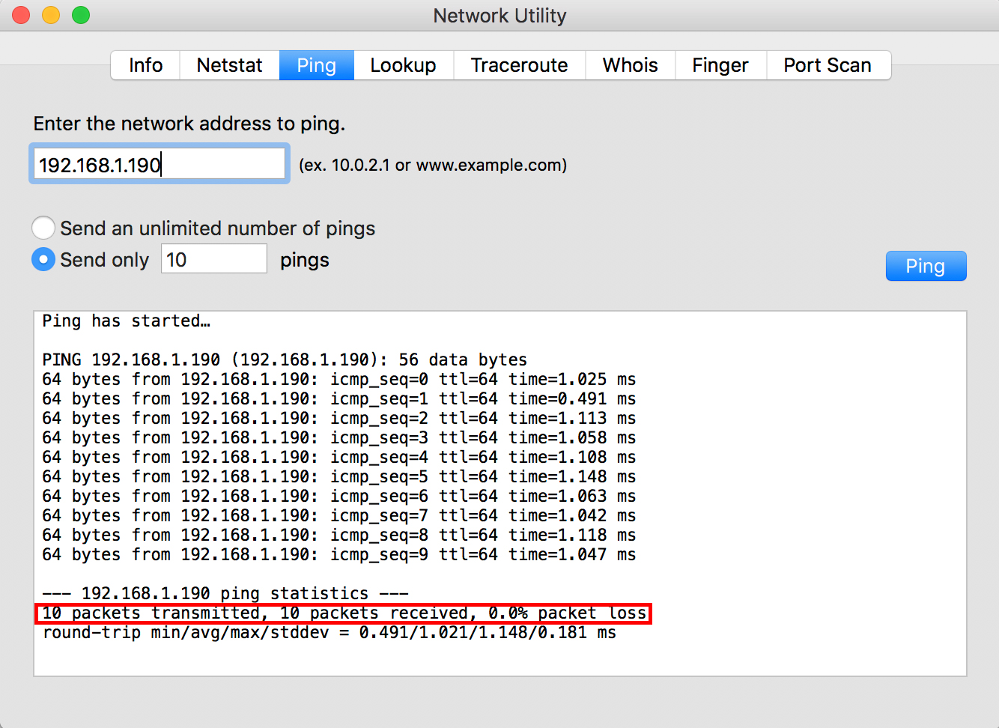This screenshot has width=999, height=728.
Task: Switch to the Whois tab
Action: click(x=630, y=65)
